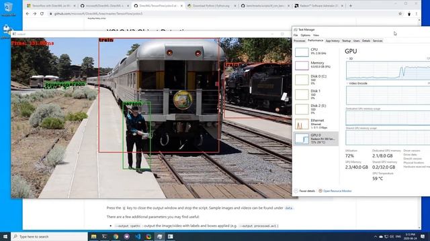Open the notification center icon
This screenshot has height=241, width=430.
pyautogui.click(x=423, y=236)
